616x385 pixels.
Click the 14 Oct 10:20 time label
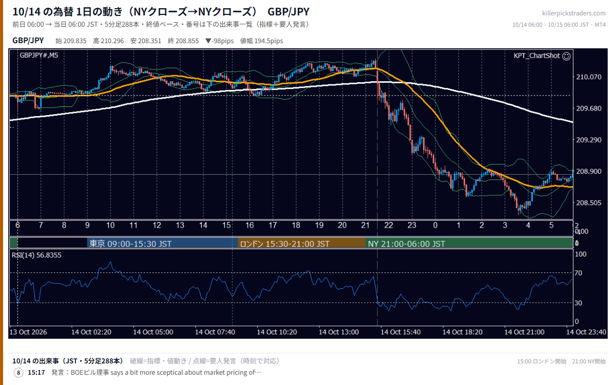coord(277,332)
